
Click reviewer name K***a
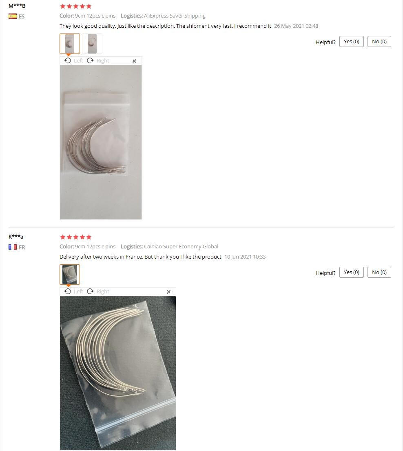click(16, 237)
